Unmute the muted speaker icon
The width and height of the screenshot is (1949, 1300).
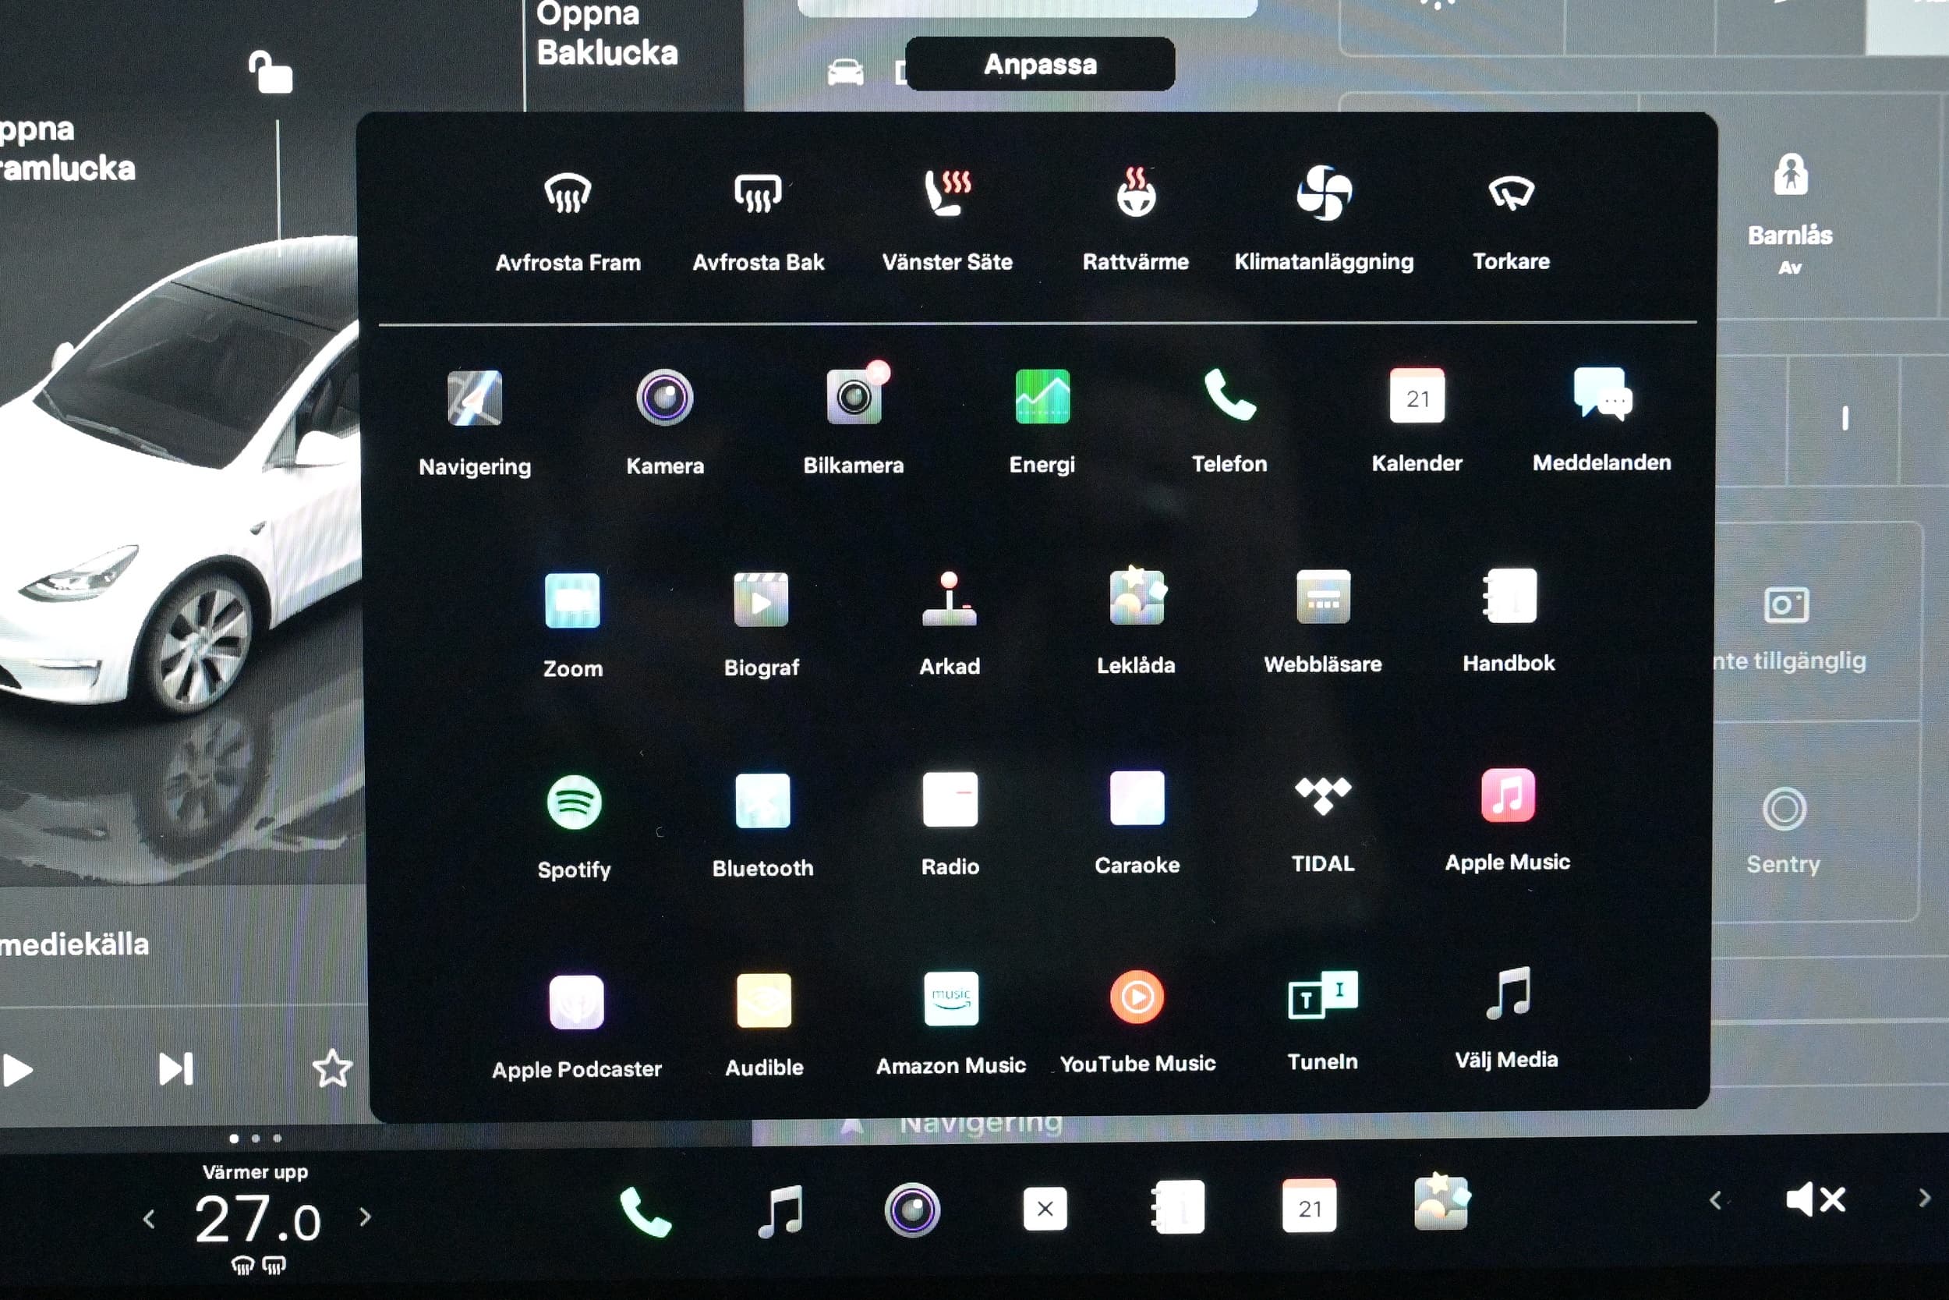pos(1815,1199)
